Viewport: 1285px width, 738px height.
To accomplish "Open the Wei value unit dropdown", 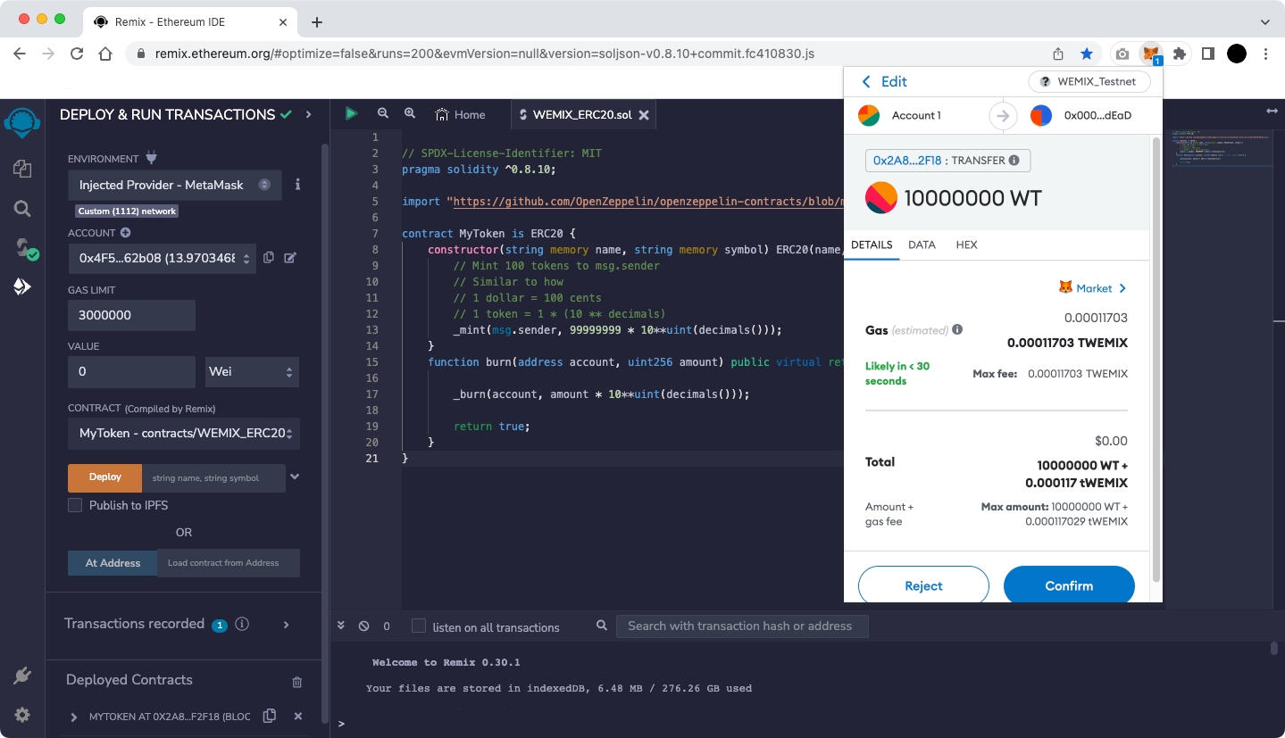I will tap(252, 371).
